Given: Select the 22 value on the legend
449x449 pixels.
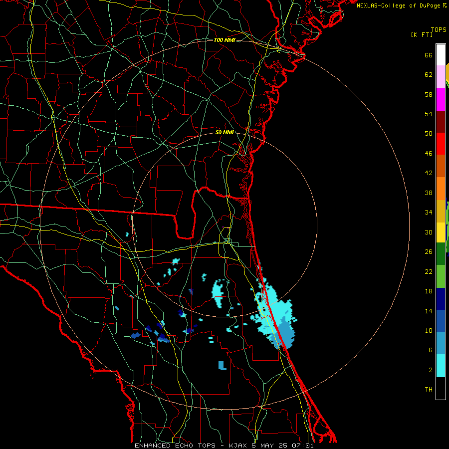Looking at the screenshot, I should click(429, 271).
